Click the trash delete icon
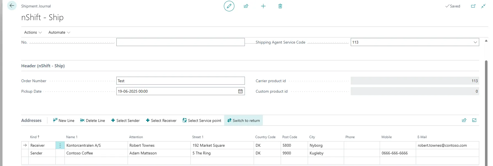 tap(280, 6)
